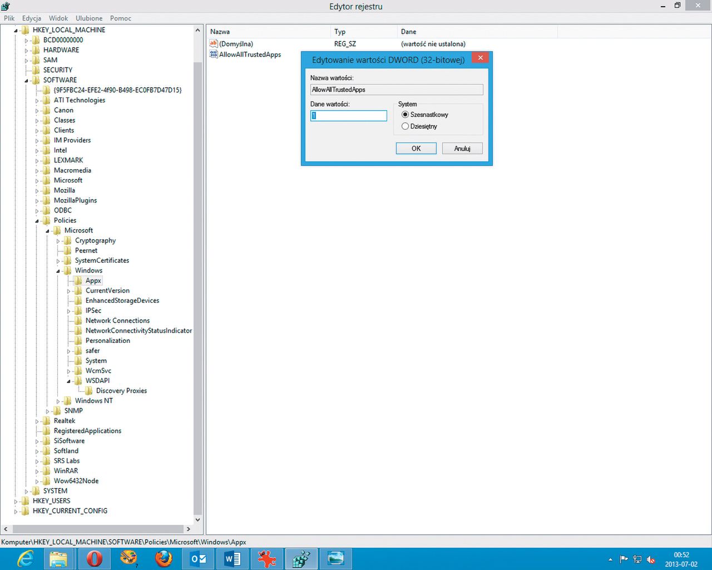Image resolution: width=712 pixels, height=570 pixels.
Task: Click the HKEY_LOCAL_MACHINE folder icon
Action: tap(26, 30)
